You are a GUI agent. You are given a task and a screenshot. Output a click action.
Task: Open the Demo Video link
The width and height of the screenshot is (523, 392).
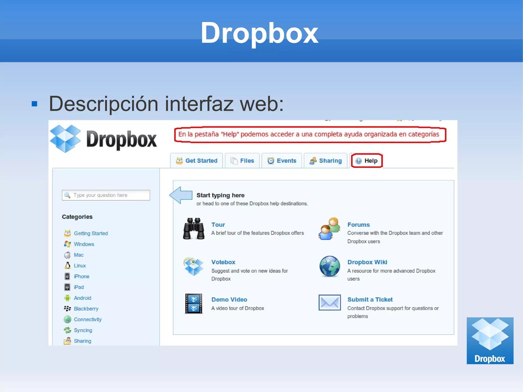(229, 300)
